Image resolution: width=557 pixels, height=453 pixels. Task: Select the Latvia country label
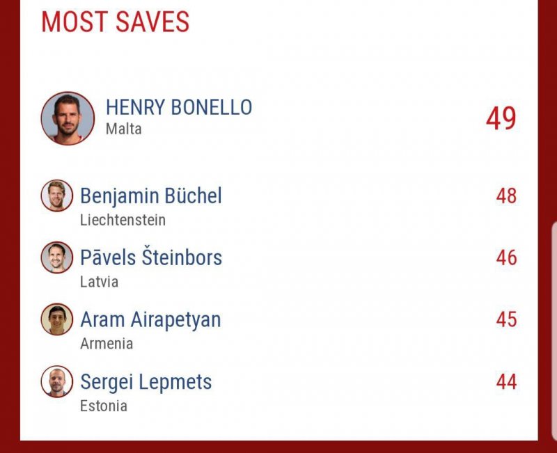pos(100,282)
